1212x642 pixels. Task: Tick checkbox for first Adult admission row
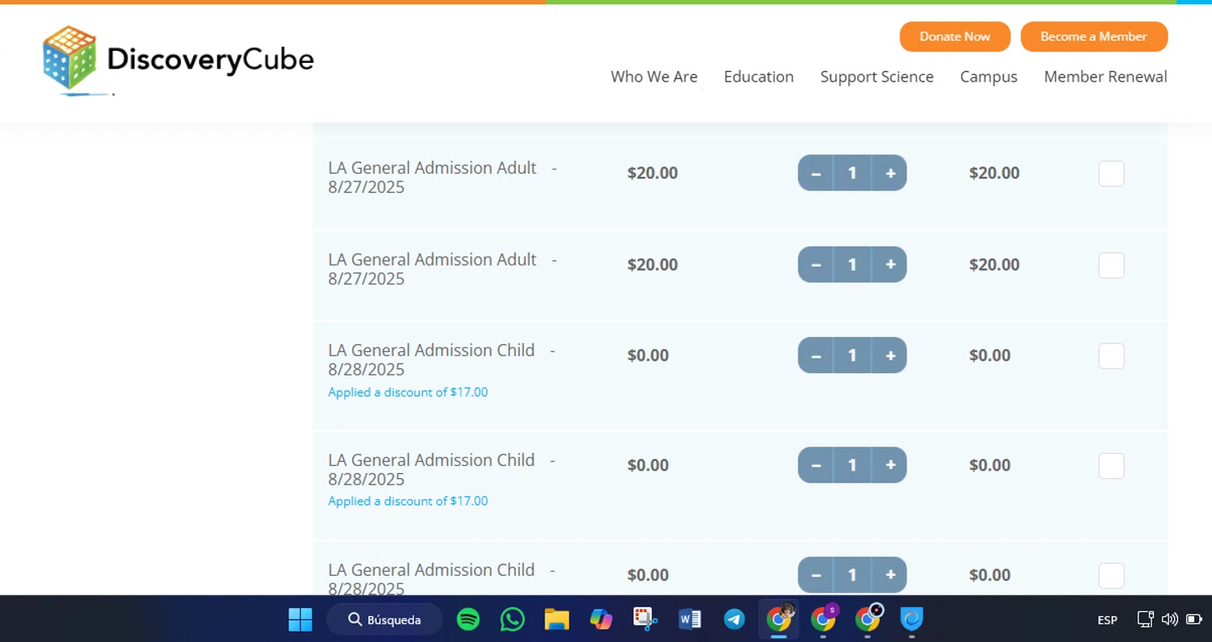pos(1111,174)
